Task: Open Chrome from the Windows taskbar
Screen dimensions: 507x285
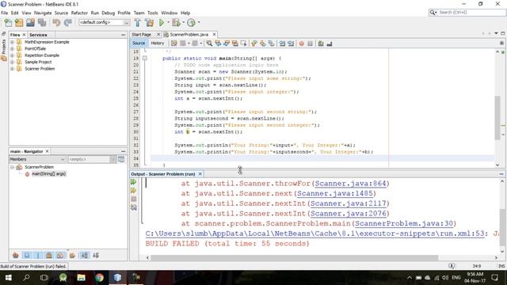Action: click(99, 278)
